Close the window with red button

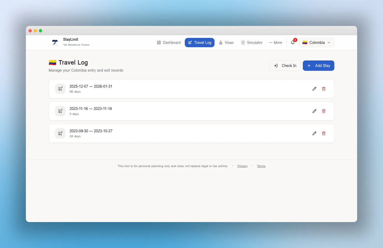click(30, 31)
